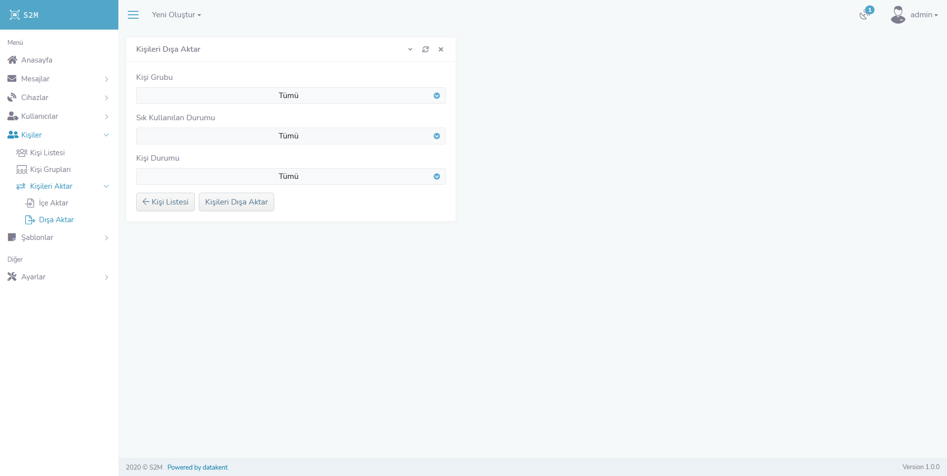
Task: Go to Kişi Listesi in sidebar
Action: click(x=47, y=153)
